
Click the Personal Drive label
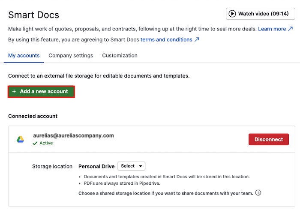96,166
